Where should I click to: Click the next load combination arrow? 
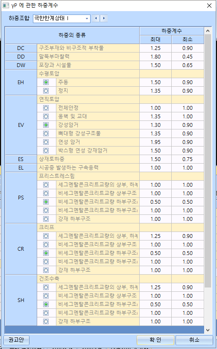click(104, 18)
